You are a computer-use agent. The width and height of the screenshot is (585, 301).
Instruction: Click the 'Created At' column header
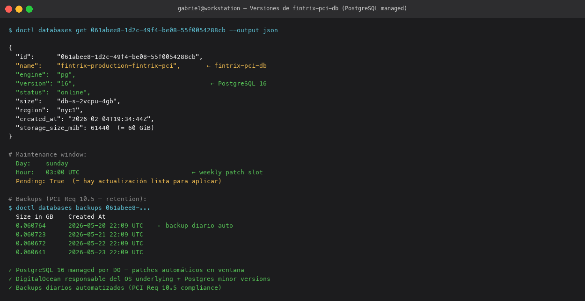[x=87, y=216]
